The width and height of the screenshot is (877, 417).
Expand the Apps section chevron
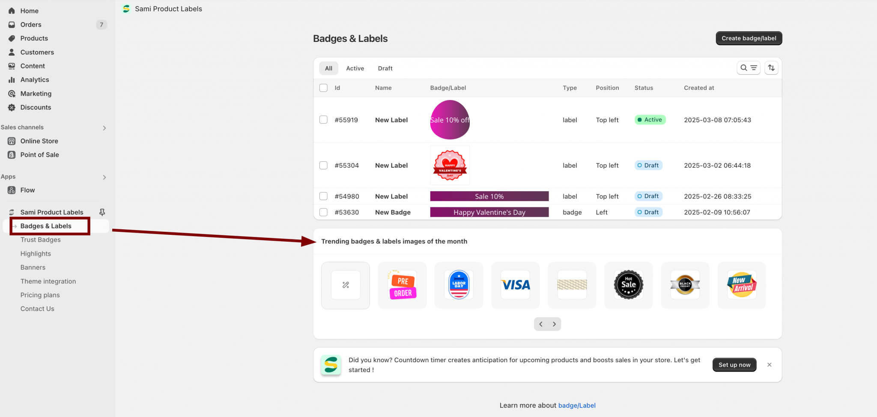pos(104,177)
